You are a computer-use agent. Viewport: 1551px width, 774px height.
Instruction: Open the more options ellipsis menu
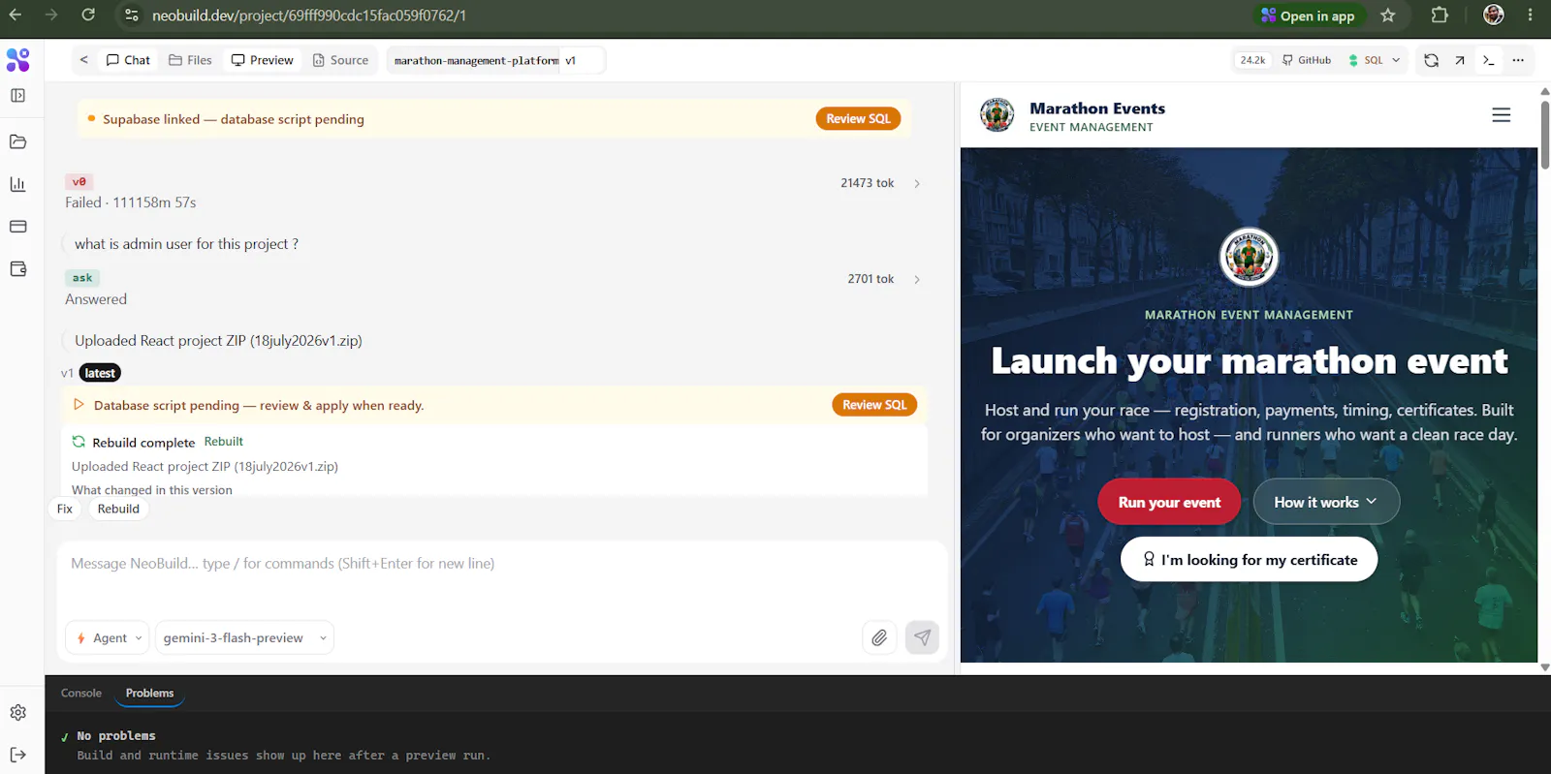pos(1518,60)
